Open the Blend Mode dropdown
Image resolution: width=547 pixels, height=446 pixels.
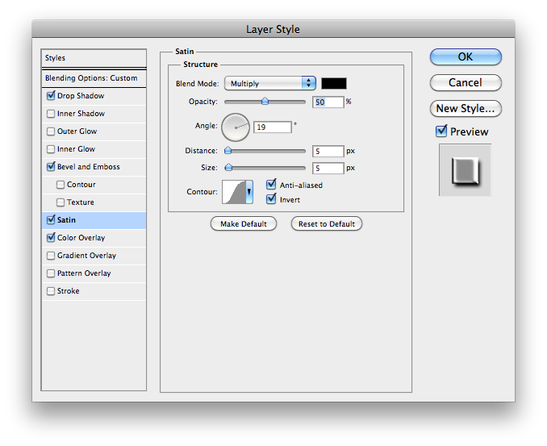[269, 83]
